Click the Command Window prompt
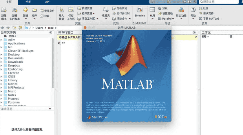The width and height of the screenshot is (243, 135). [x=63, y=43]
